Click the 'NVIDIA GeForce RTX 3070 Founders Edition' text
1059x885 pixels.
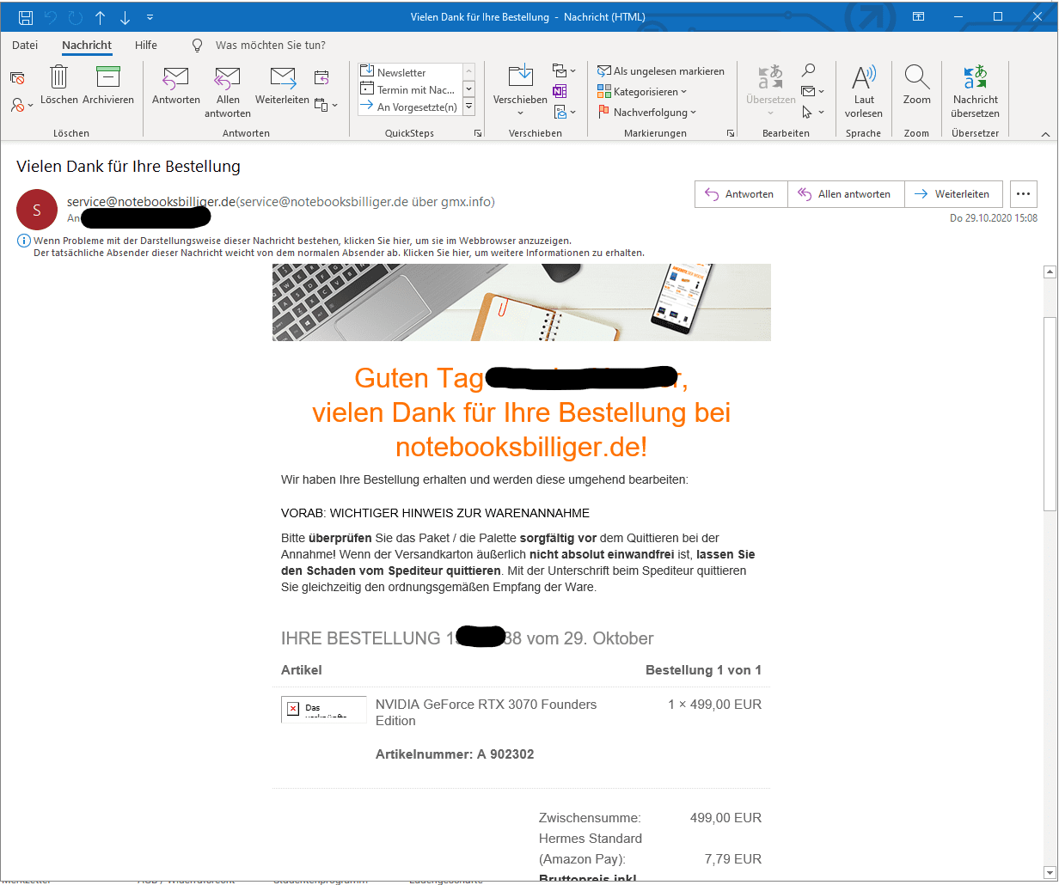486,712
